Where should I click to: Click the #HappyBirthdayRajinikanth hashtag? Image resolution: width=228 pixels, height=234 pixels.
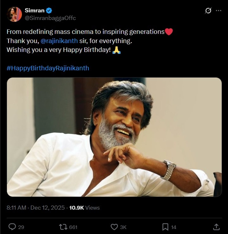pyautogui.click(x=48, y=68)
